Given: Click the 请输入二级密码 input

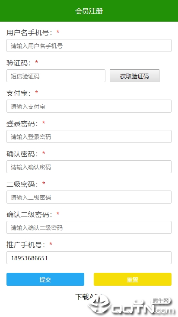Looking at the screenshot, I should click(89, 197).
